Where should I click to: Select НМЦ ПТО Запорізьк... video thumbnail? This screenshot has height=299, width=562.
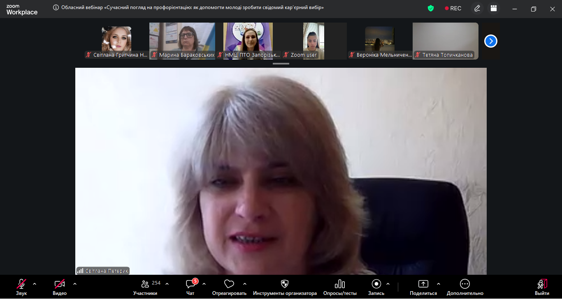[248, 41]
